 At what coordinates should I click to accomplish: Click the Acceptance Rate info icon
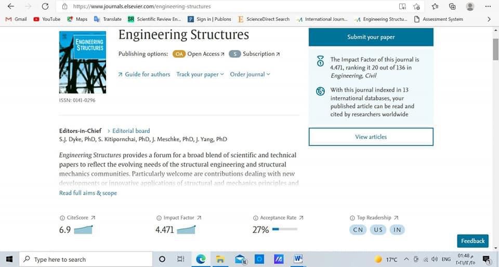[256, 218]
